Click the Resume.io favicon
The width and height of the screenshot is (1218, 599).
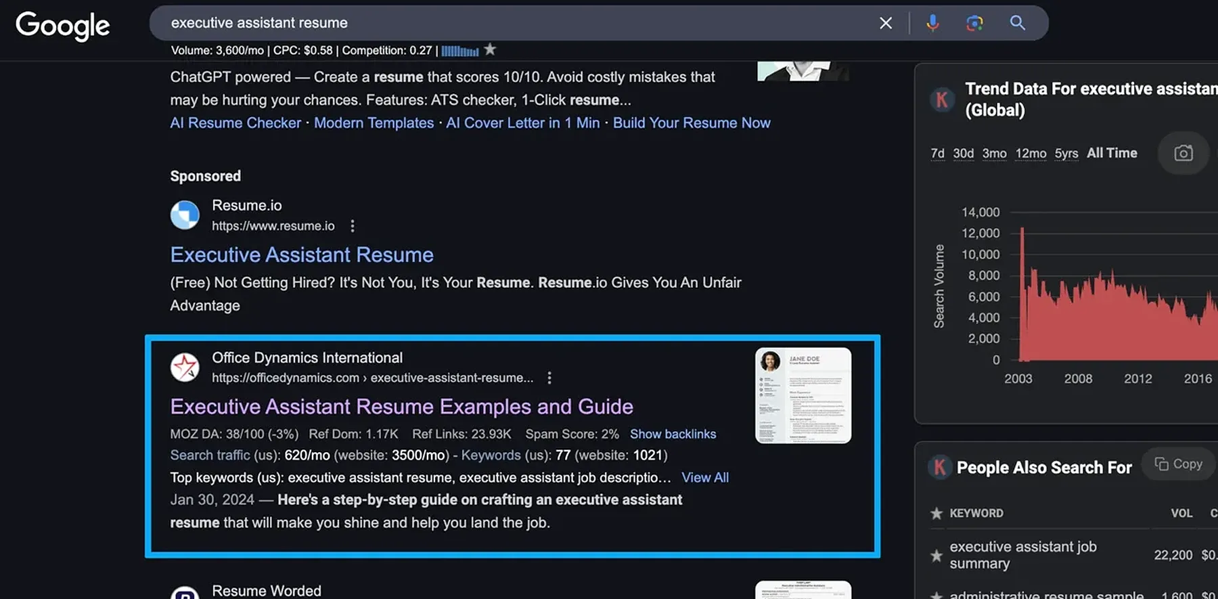[x=185, y=215]
